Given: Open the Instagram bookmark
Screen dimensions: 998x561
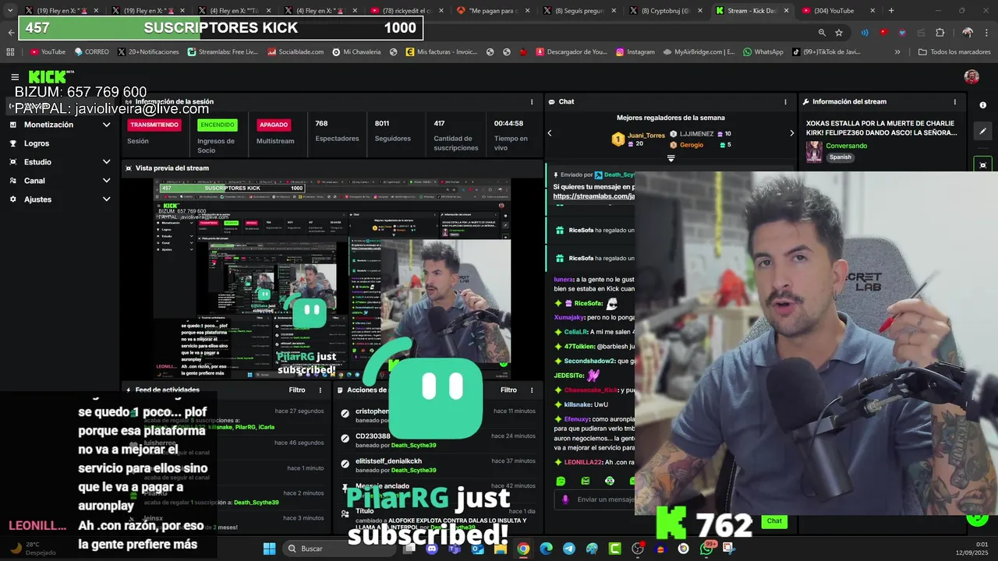Looking at the screenshot, I should tap(635, 52).
